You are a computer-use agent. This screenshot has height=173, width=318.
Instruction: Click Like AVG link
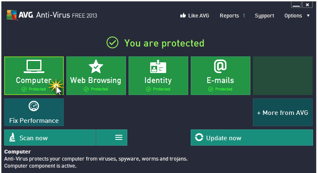(199, 16)
